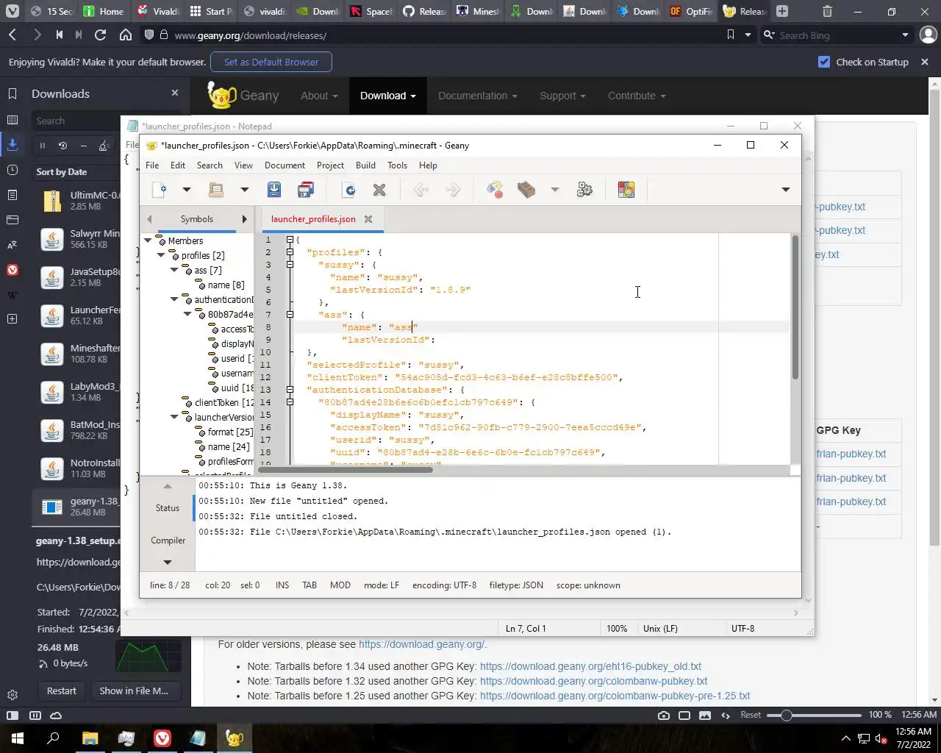Click Show in File Manager button
This screenshot has height=753, width=941.
(x=134, y=691)
